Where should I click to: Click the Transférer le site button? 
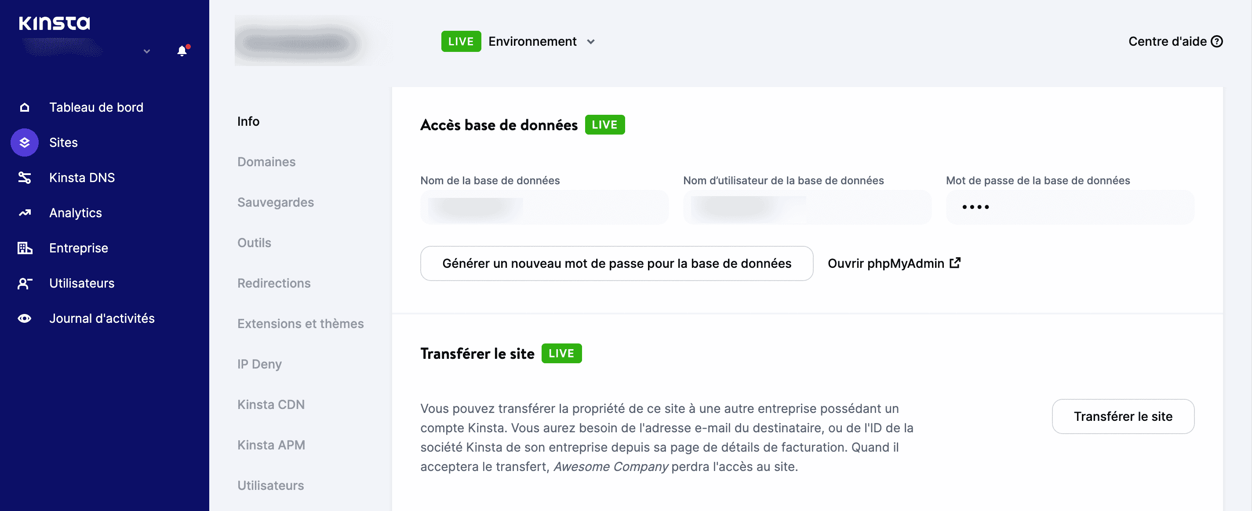[x=1124, y=417]
